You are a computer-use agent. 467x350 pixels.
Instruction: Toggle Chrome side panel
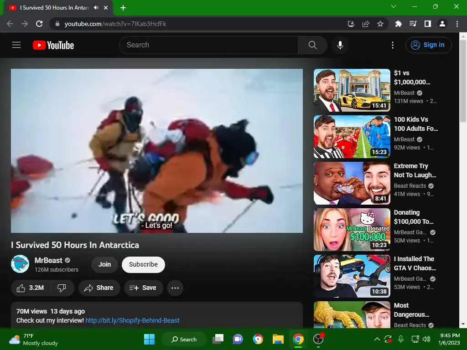pyautogui.click(x=428, y=24)
